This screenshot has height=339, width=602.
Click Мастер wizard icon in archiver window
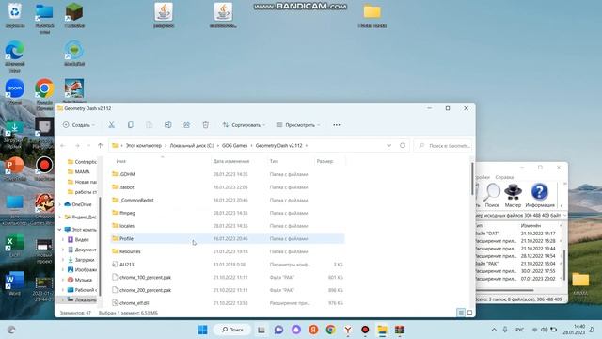point(513,195)
